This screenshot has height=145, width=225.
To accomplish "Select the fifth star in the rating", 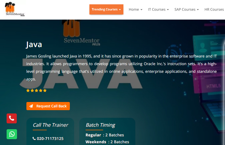I will click(x=45, y=91).
